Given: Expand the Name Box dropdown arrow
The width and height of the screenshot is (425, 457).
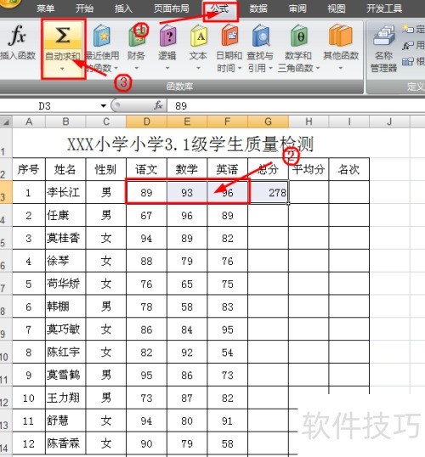Looking at the screenshot, I should pos(104,106).
